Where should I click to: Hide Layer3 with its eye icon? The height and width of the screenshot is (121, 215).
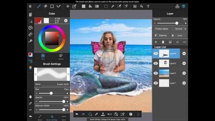coord(156,64)
